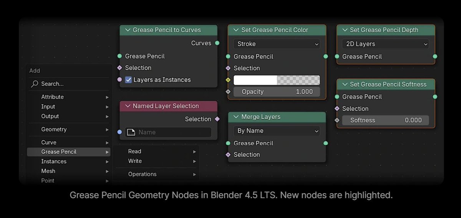Open the 2D Layers depth dropdown
This screenshot has height=218, width=461.
[385, 44]
